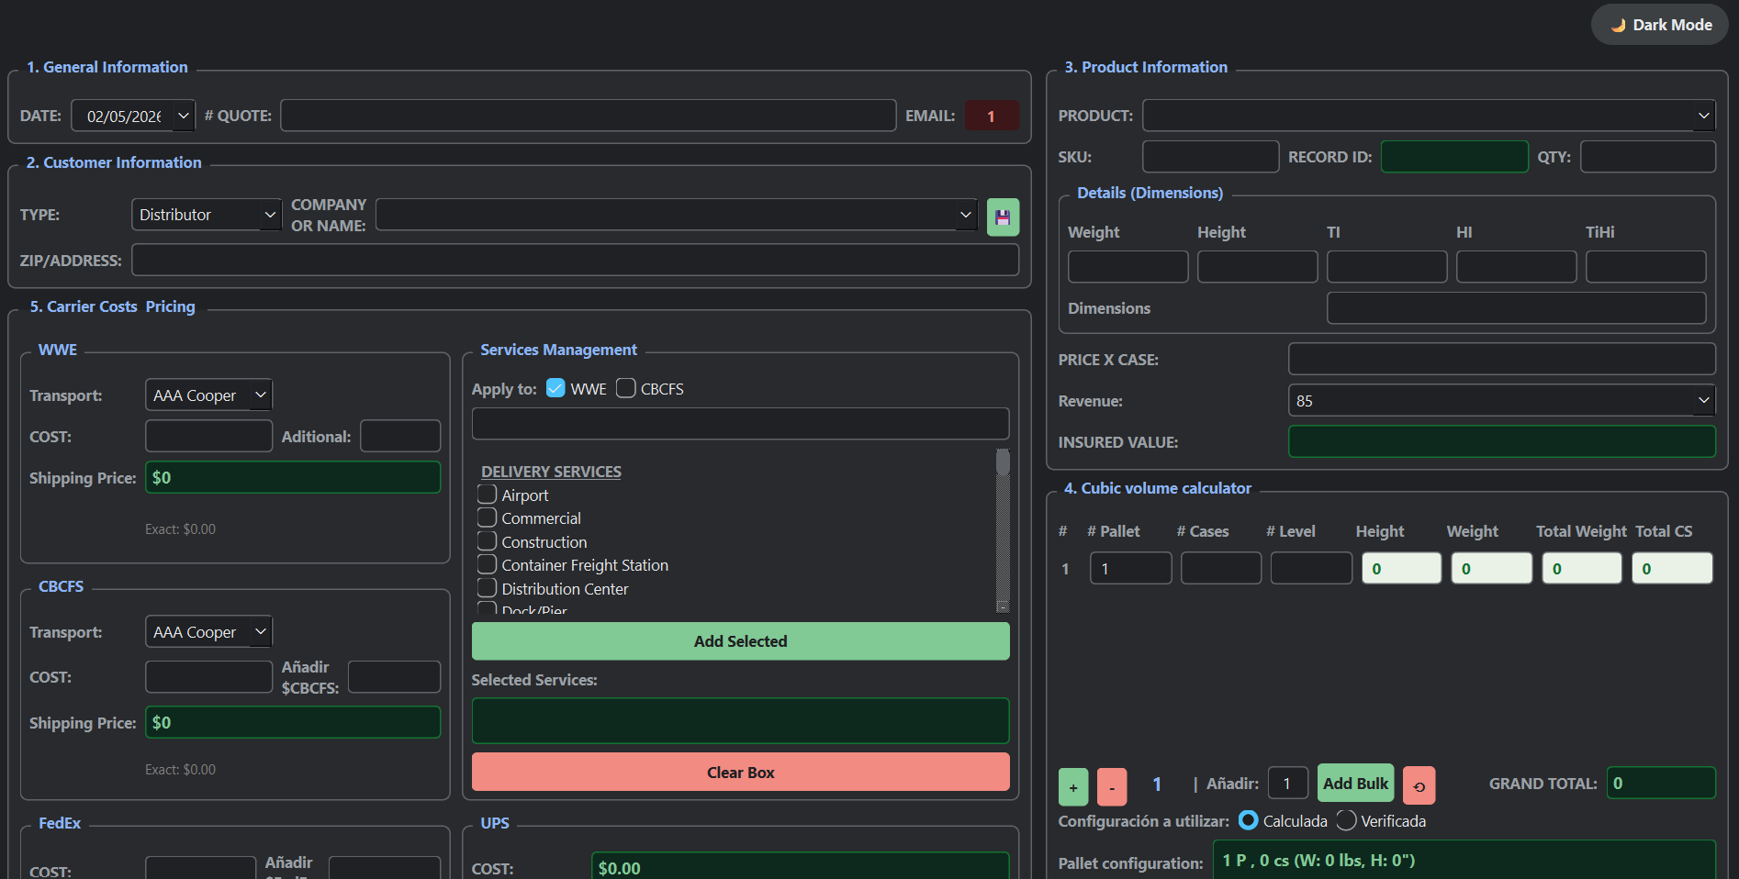Image resolution: width=1739 pixels, height=879 pixels.
Task: Check the Distribution Center service
Action: pos(488,588)
